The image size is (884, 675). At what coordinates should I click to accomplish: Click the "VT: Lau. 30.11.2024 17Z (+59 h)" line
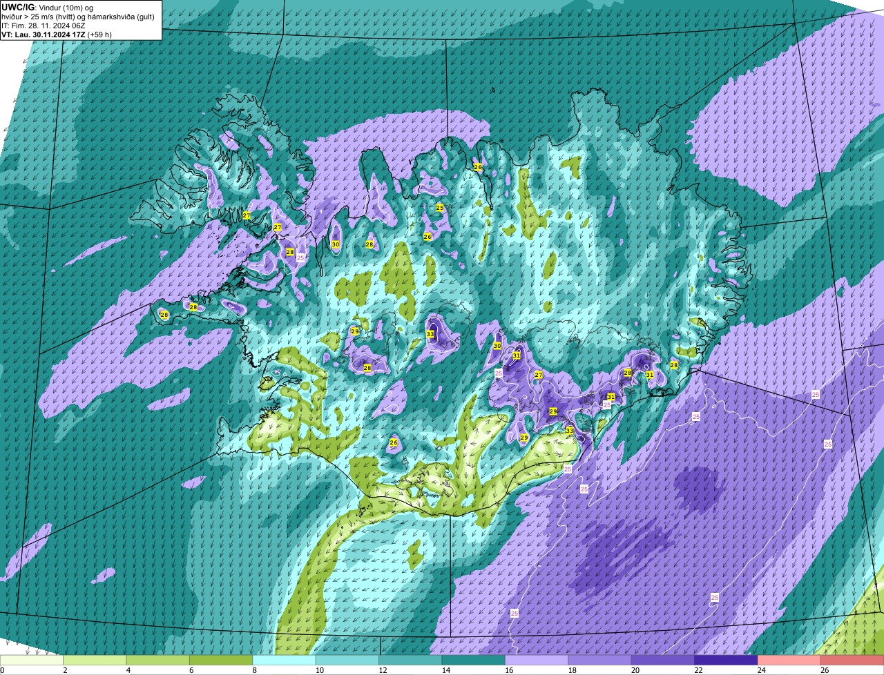57,34
